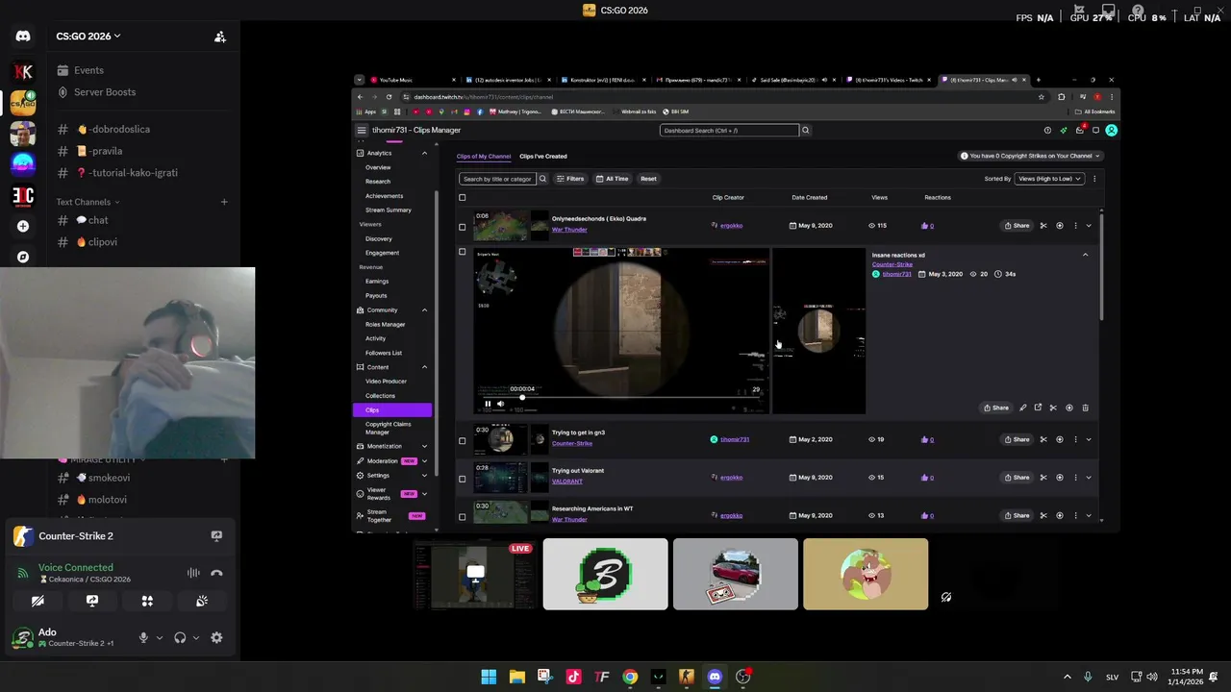
Task: Open more options on Onlyneedsechonds row
Action: click(x=1075, y=226)
